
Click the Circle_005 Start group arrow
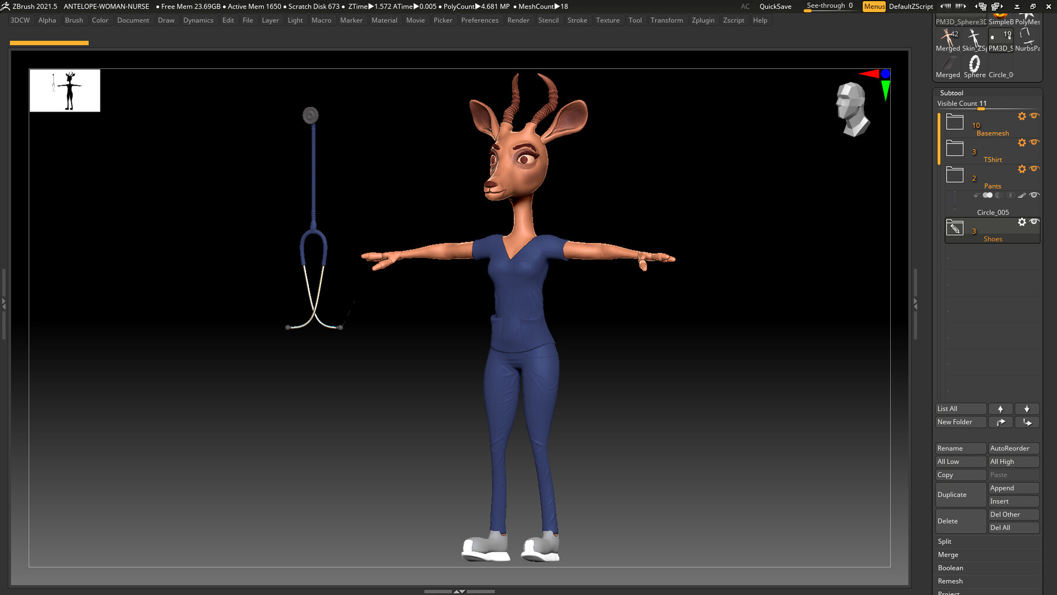pyautogui.click(x=976, y=196)
